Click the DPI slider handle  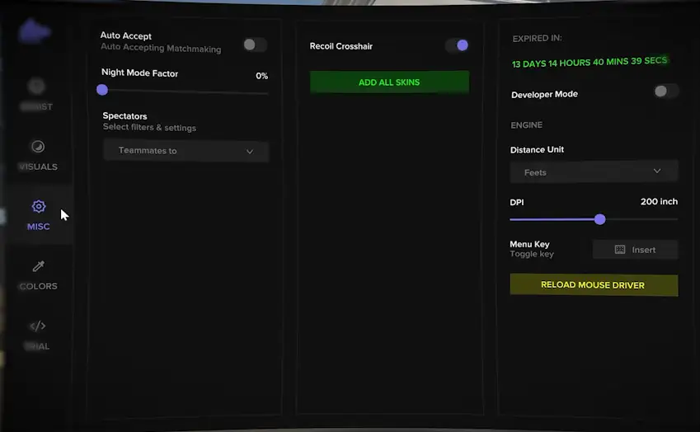pos(600,219)
